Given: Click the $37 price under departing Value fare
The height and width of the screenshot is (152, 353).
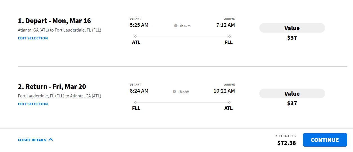Looking at the screenshot, I should (292, 38).
